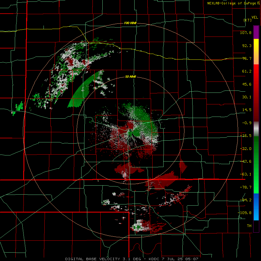
Task: Click the TH threshold label
Action: click(x=249, y=226)
